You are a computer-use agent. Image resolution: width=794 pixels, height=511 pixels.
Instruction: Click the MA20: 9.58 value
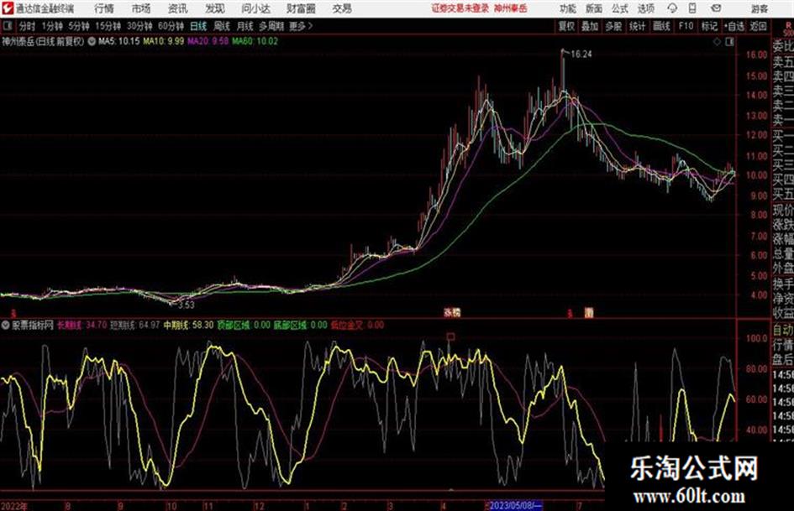pos(208,41)
